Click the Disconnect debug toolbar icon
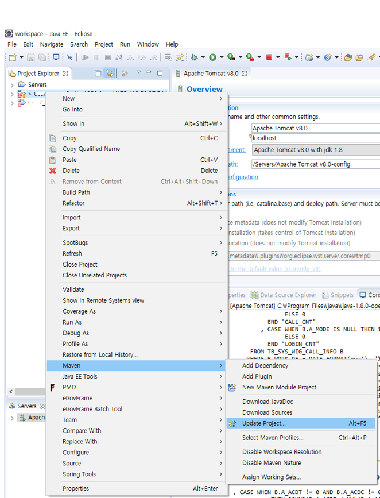Screen dimensions: 380x498 pyautogui.click(x=119, y=57)
